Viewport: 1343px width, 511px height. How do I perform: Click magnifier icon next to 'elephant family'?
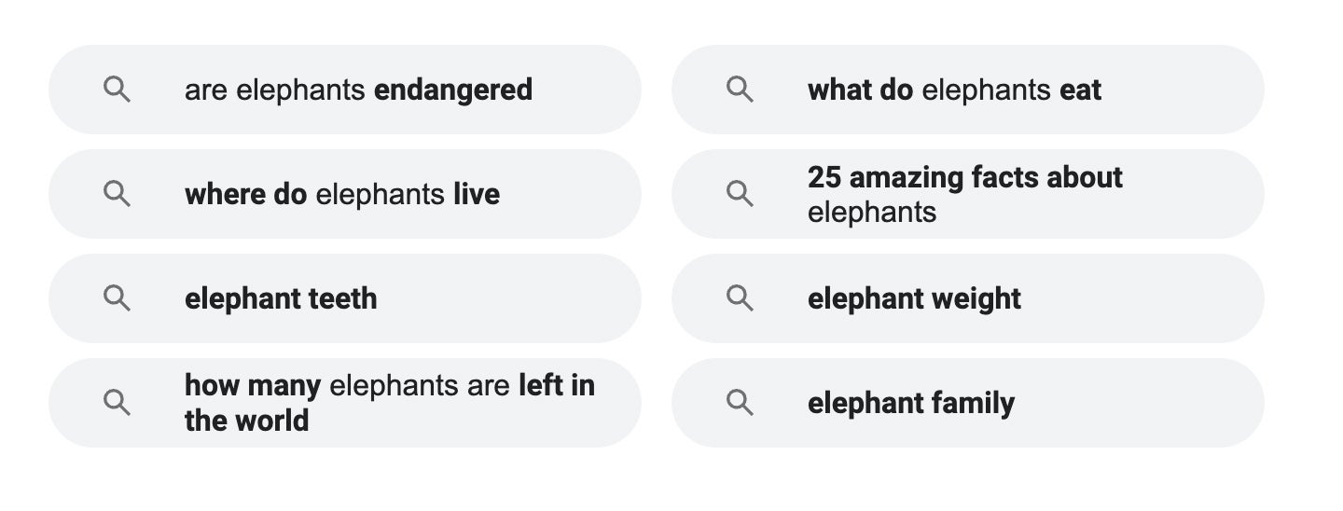(740, 403)
